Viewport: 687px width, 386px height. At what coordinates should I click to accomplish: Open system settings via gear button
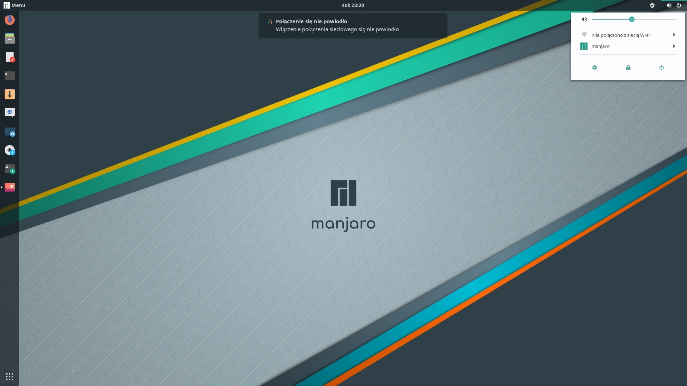595,68
